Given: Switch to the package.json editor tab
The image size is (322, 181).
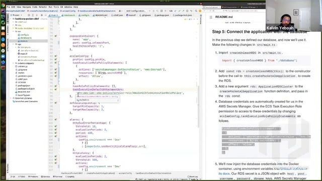Looking at the screenshot, I should pos(163,15).
